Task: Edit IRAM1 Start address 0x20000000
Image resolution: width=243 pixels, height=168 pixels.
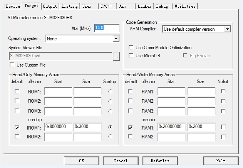Action: pos(171,127)
